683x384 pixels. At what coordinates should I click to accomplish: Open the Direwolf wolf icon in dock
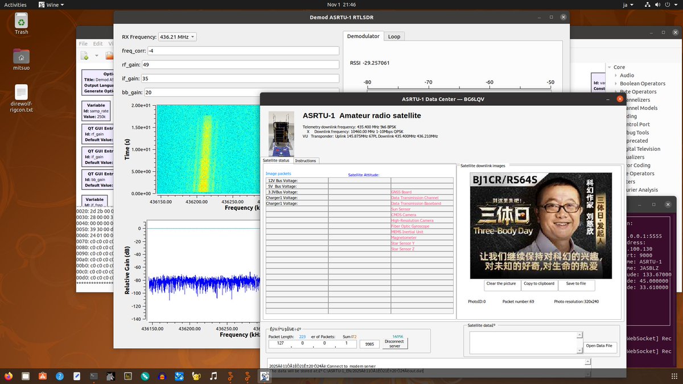[x=111, y=376]
